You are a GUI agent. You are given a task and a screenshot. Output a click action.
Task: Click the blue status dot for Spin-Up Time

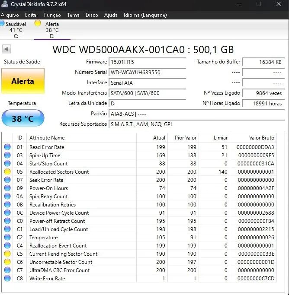click(7, 155)
